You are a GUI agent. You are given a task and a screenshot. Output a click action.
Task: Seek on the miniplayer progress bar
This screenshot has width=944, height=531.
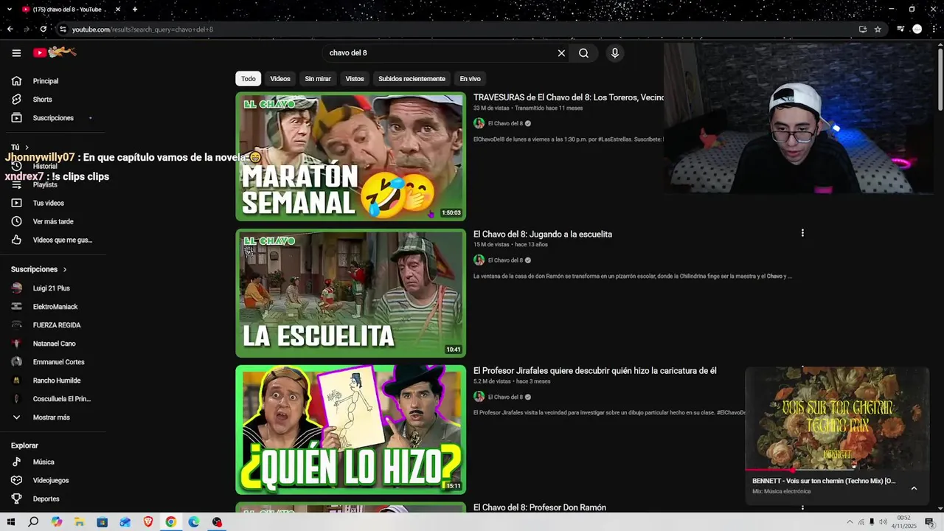click(837, 470)
